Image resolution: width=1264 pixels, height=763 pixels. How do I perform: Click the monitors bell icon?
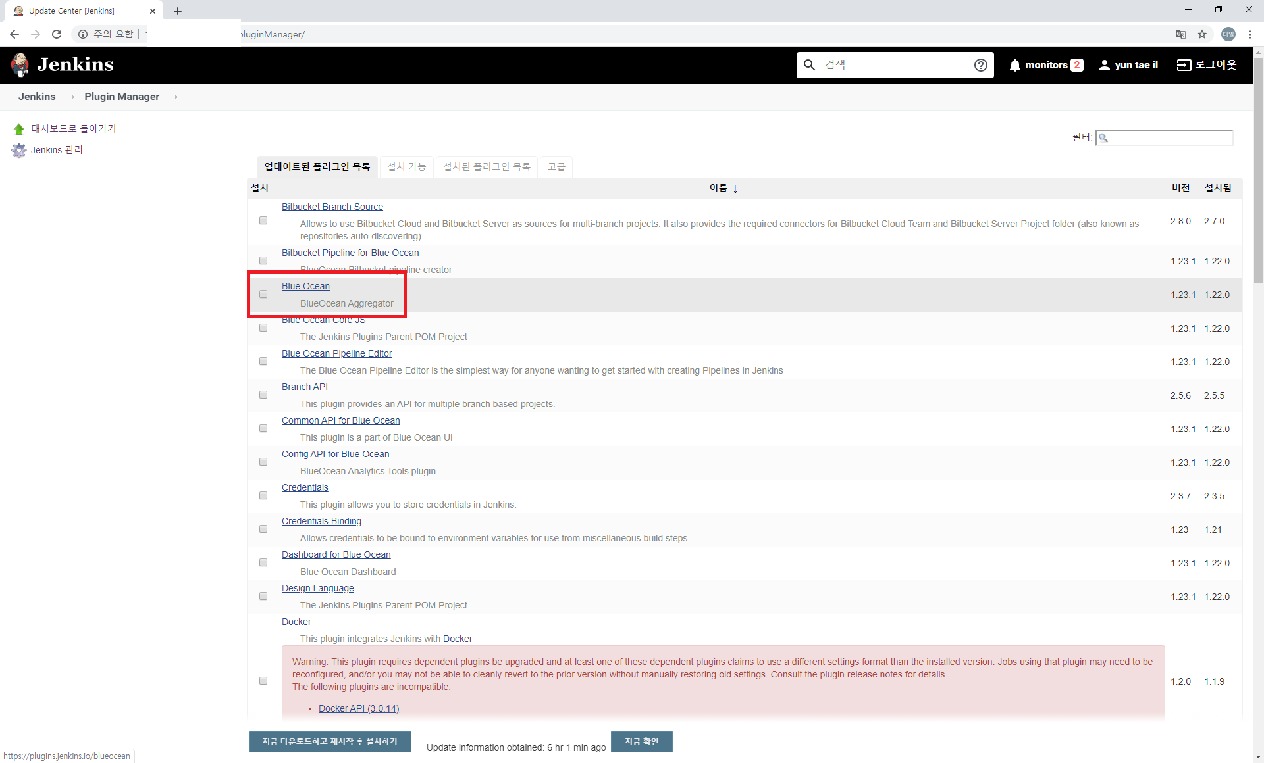point(1015,65)
